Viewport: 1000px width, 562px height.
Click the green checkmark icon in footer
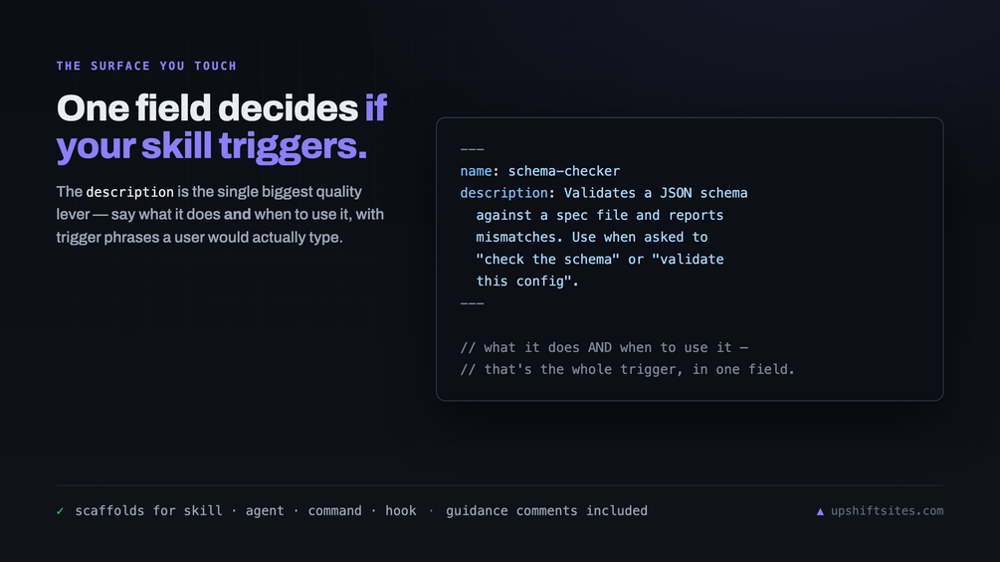pos(60,511)
